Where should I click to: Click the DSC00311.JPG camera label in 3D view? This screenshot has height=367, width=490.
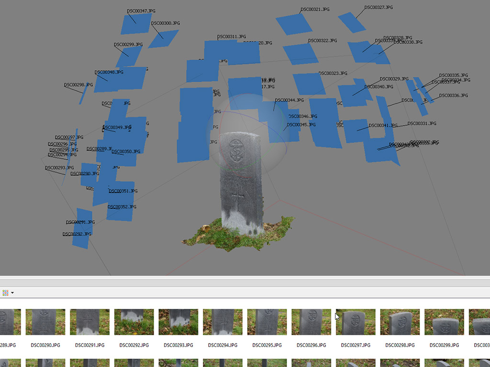pyautogui.click(x=232, y=37)
